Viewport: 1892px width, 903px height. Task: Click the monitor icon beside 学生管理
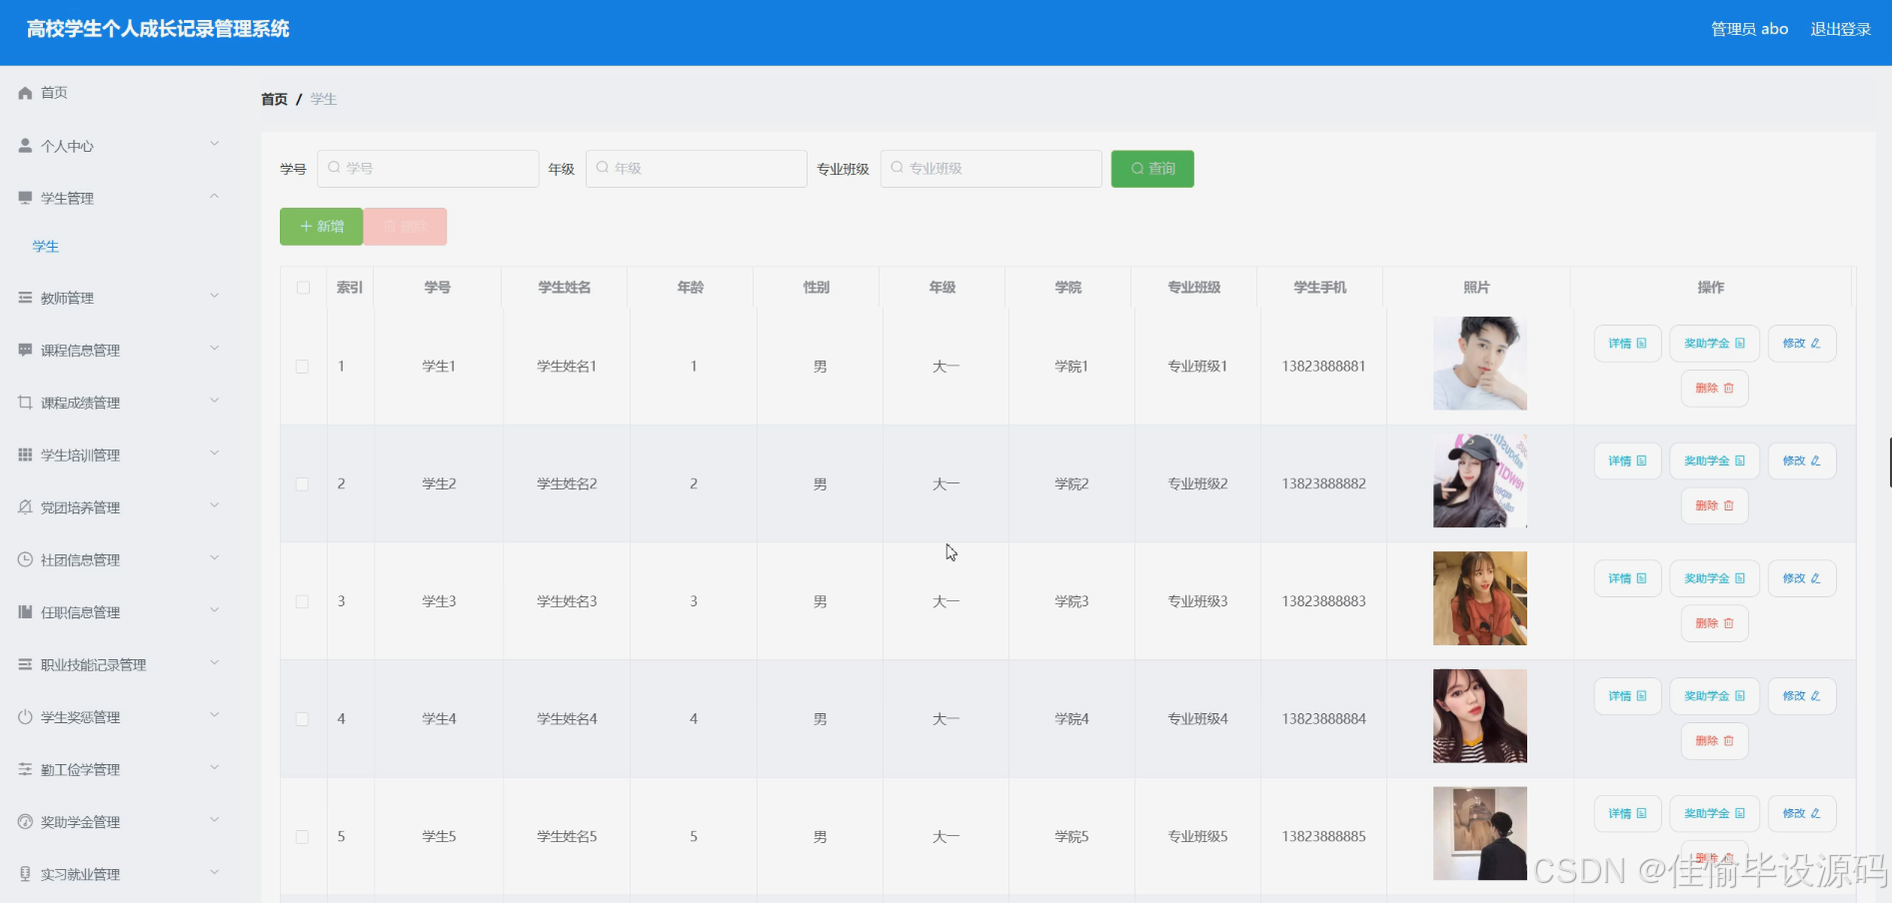click(25, 198)
